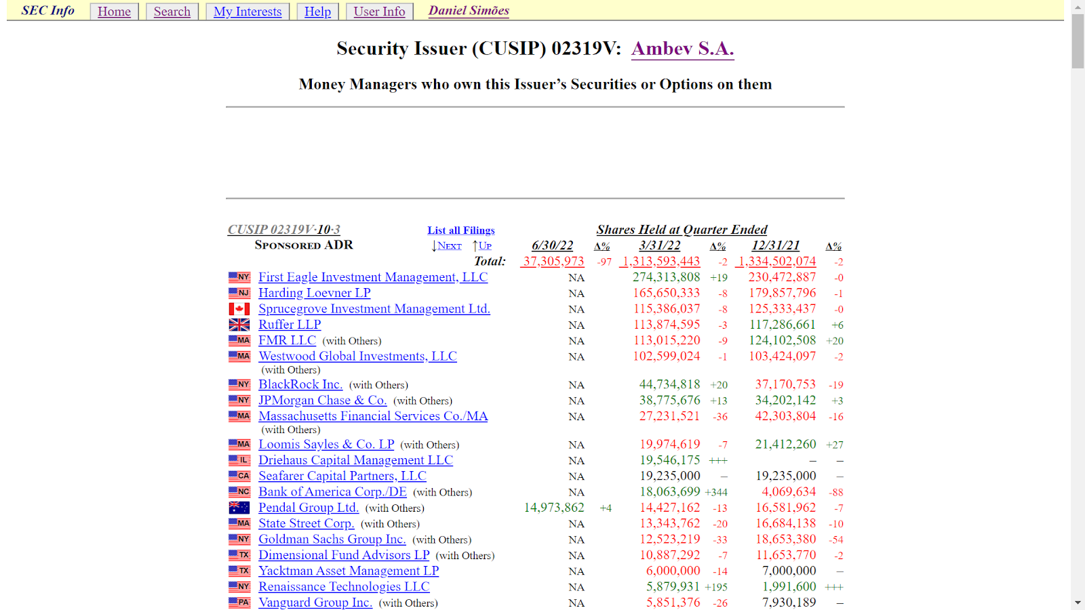The height and width of the screenshot is (610, 1085).
Task: Click the UK flag icon next to Ruffer LLP
Action: pyautogui.click(x=239, y=325)
